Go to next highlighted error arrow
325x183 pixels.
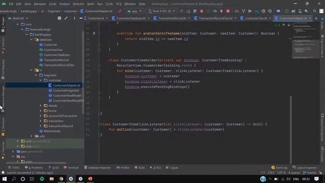[289, 25]
